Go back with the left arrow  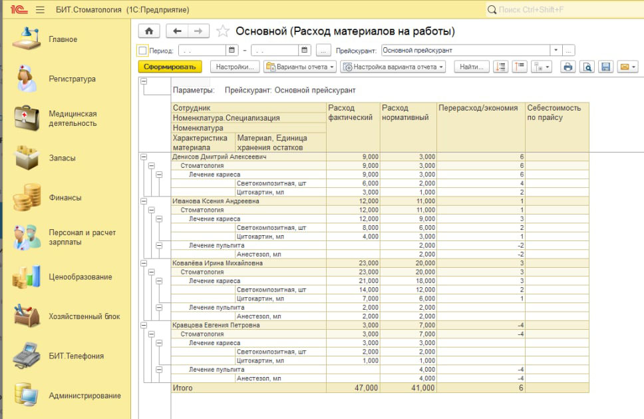[x=178, y=31]
